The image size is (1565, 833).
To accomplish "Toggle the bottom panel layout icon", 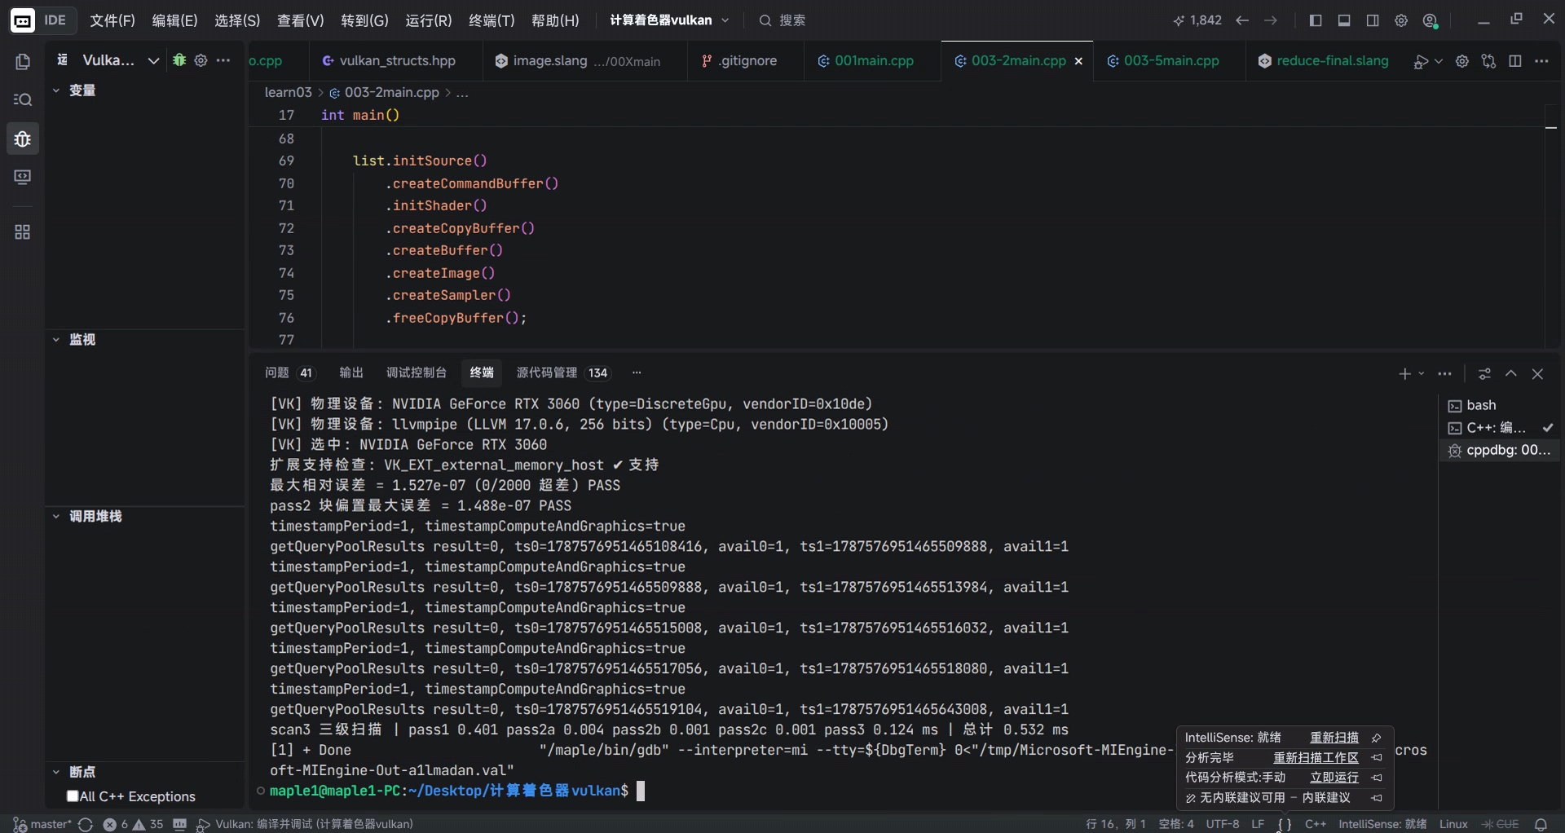I will 1344,20.
